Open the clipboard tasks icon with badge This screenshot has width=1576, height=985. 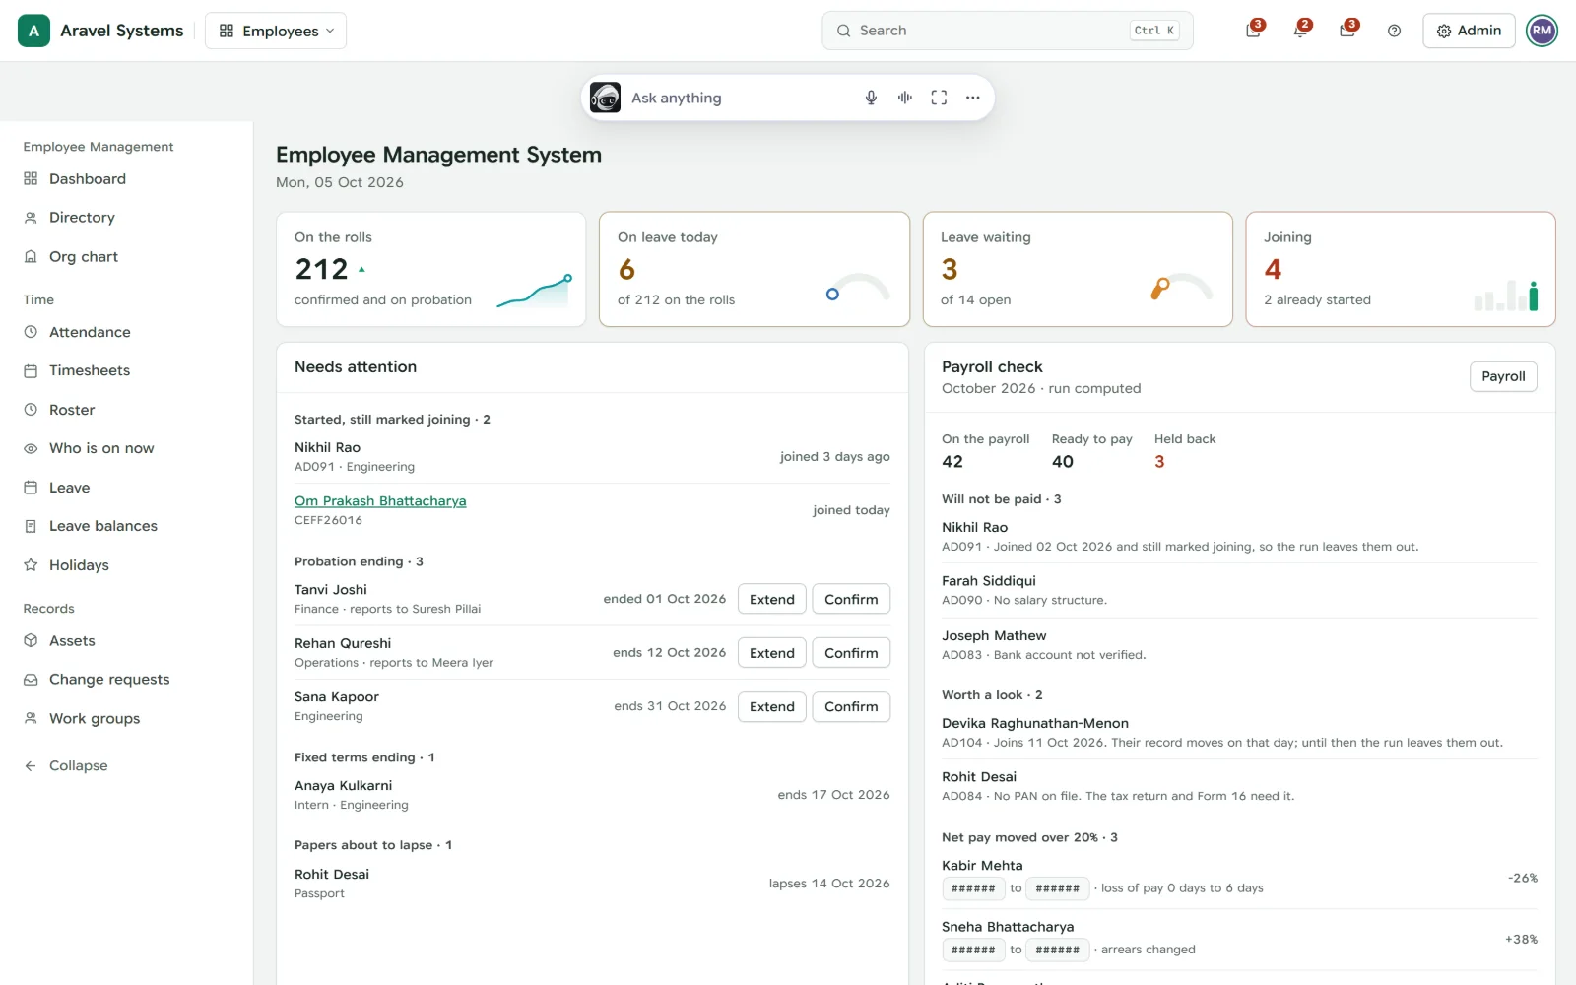coord(1253,31)
